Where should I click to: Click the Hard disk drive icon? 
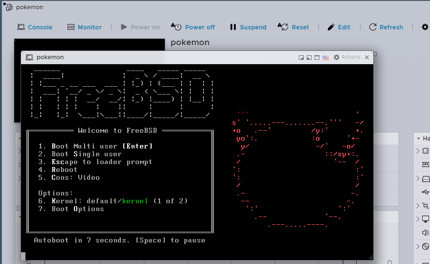(426, 179)
